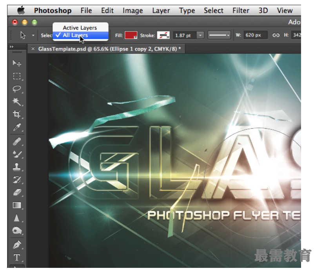Viewport: 314px width, 271px height.
Task: Open the 3D menu
Action: (x=263, y=11)
